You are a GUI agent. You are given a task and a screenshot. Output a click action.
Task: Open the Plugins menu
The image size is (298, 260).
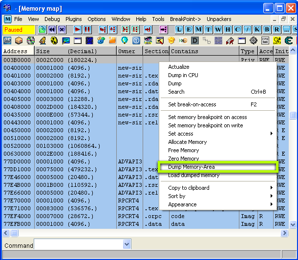(x=74, y=19)
